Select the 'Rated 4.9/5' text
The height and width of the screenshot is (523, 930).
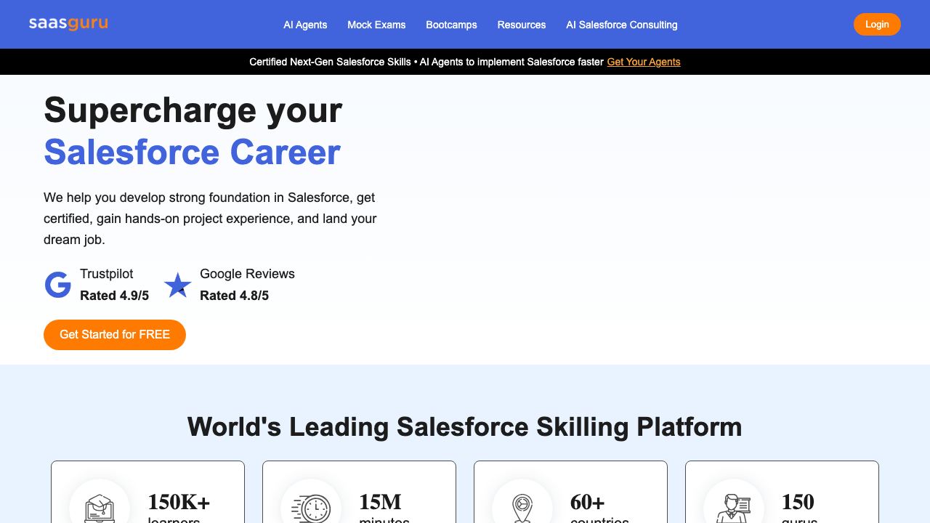[114, 296]
